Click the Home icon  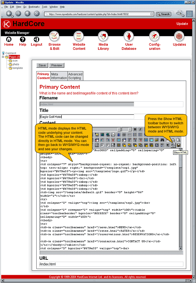(x=8, y=39)
